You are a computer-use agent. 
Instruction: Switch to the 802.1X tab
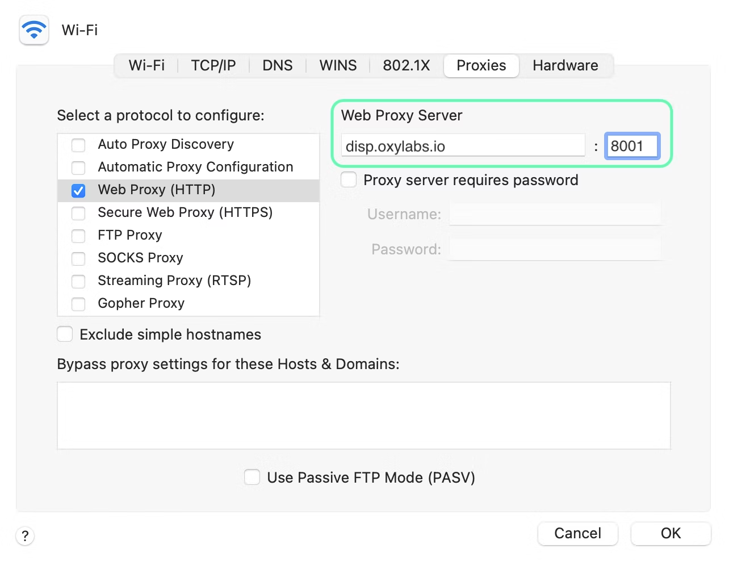405,65
